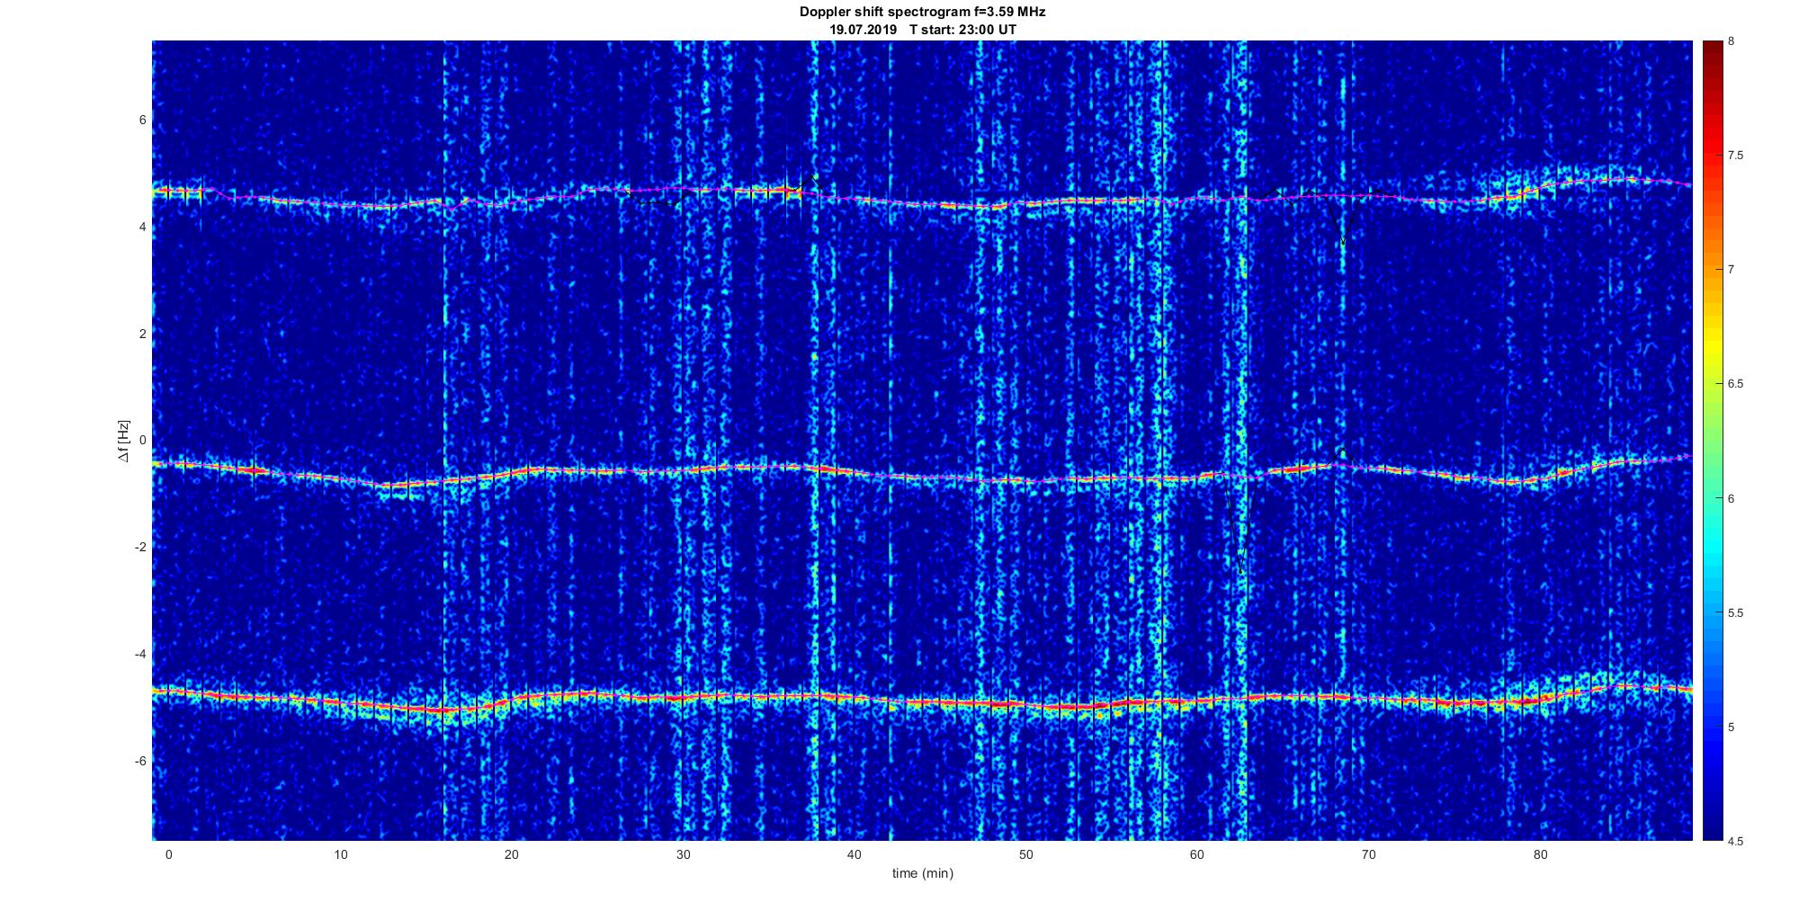1799x902 pixels.
Task: Click colorbar tick label "8"
Action: coord(1731,41)
